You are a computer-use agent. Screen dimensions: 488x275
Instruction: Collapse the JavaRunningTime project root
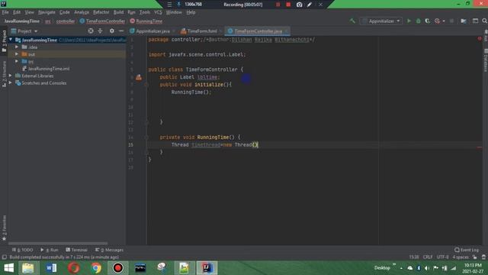pos(11,40)
